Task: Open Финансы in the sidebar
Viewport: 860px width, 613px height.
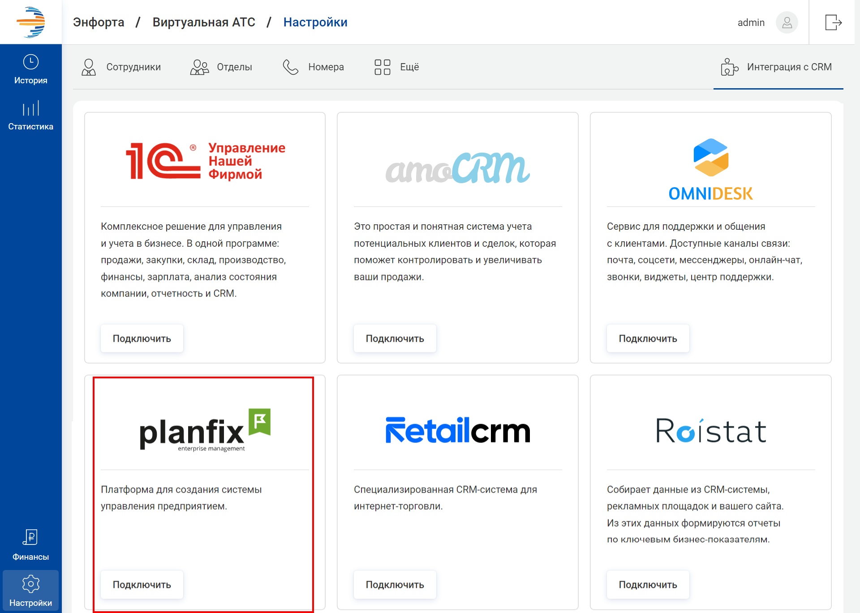Action: (x=31, y=546)
